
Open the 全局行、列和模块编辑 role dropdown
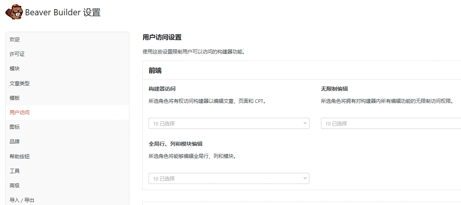point(229,178)
